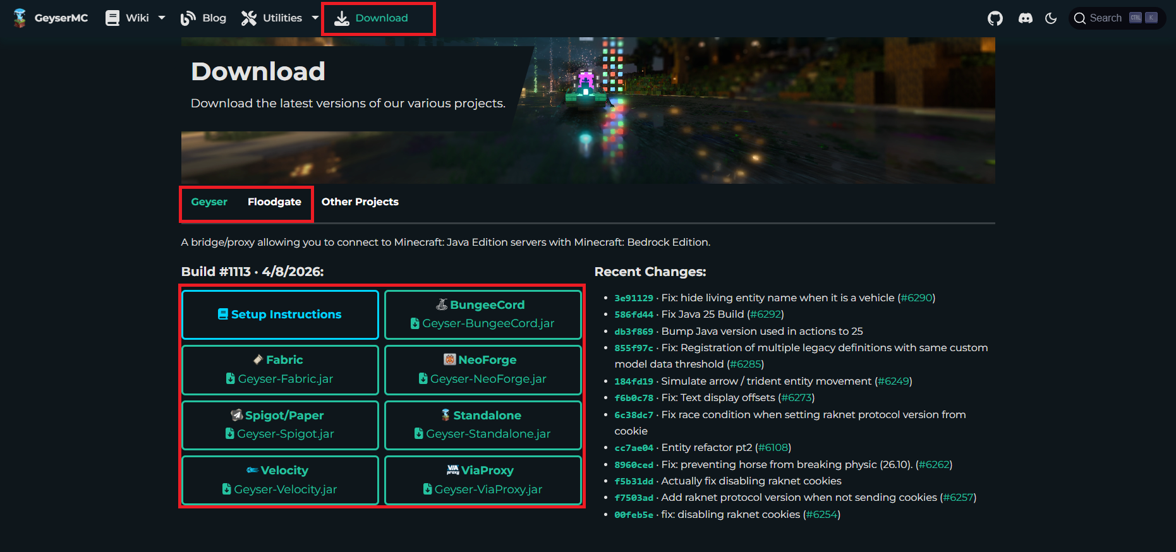Open pull request #6108 link
The image size is (1176, 552).
click(x=772, y=447)
